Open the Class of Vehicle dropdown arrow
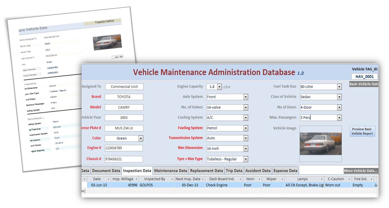Viewport: 389px width, 208px height. 339,97
